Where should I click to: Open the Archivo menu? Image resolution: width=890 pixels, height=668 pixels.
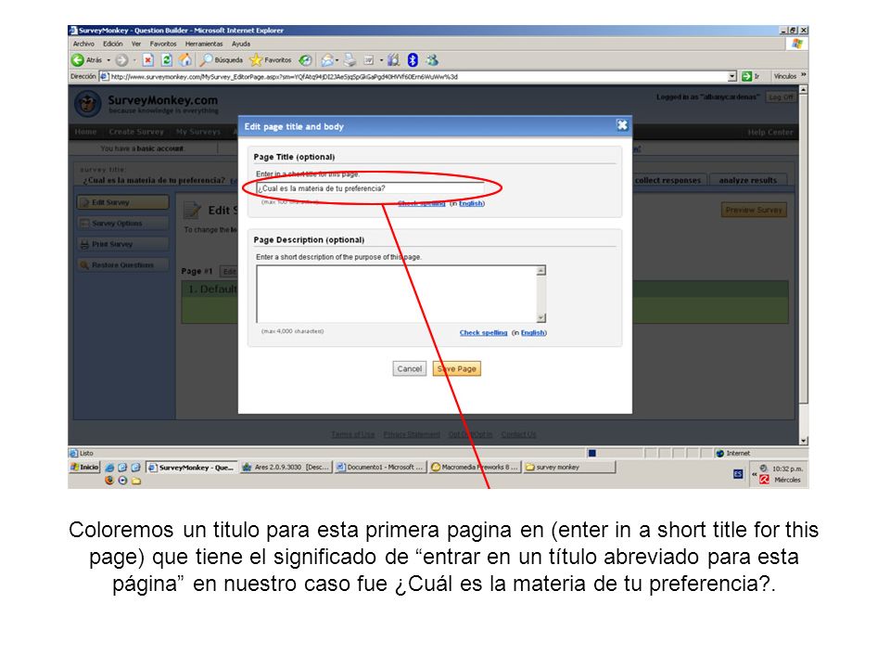coord(83,44)
